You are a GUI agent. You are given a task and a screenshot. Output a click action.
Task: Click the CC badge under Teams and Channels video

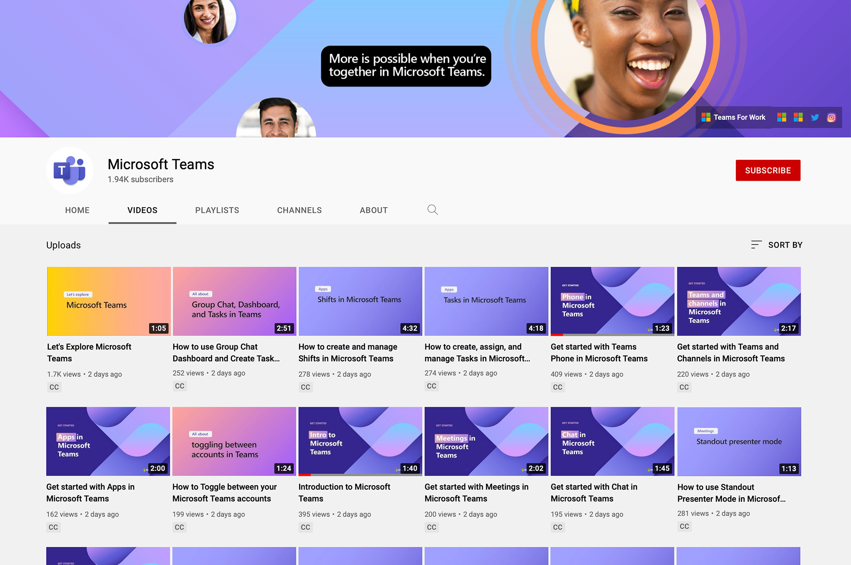[684, 387]
